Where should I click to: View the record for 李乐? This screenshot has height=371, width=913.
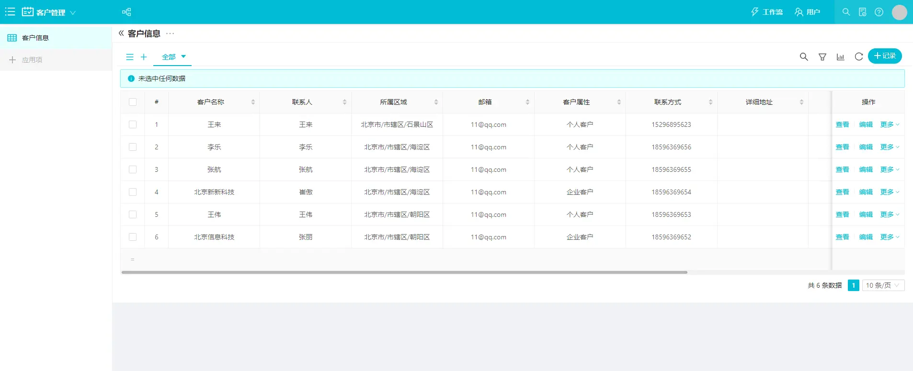pyautogui.click(x=842, y=147)
